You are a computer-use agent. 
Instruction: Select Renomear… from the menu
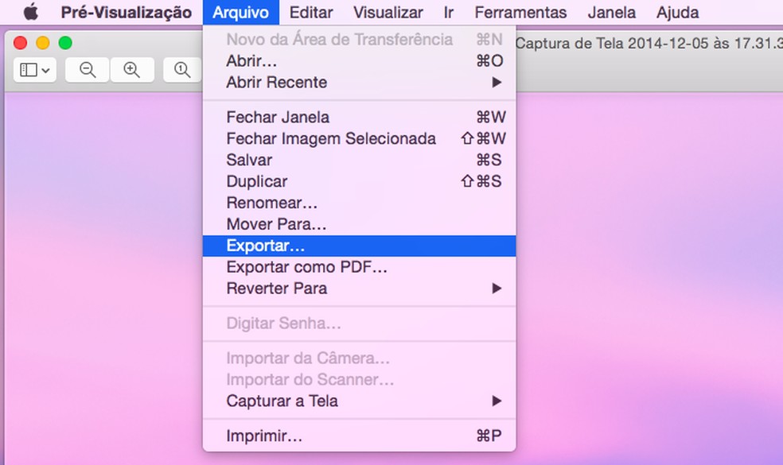pos(271,203)
